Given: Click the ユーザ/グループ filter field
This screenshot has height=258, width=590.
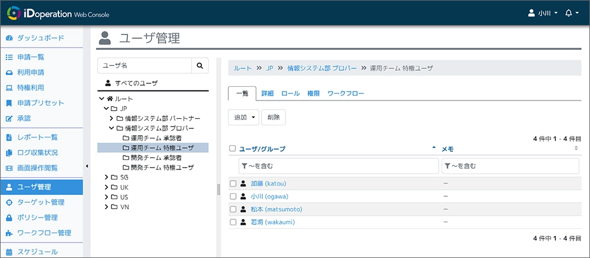Looking at the screenshot, I should (x=339, y=166).
